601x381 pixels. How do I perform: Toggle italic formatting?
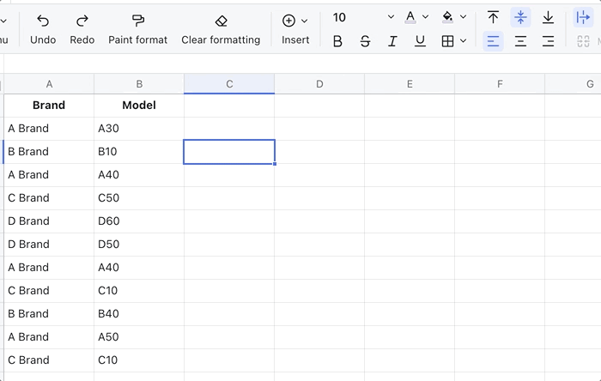point(392,41)
